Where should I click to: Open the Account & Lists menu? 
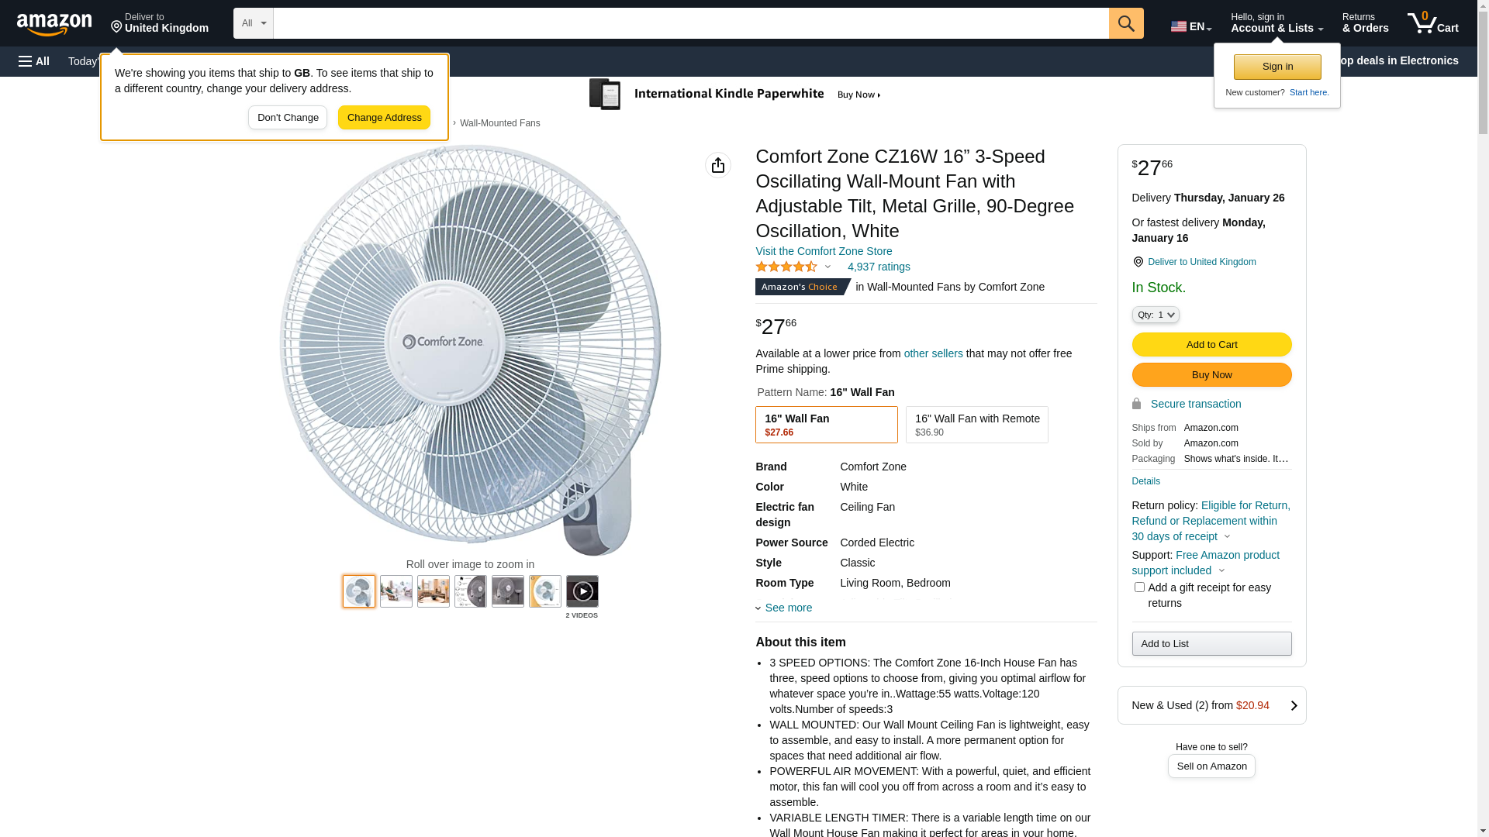tap(1277, 23)
